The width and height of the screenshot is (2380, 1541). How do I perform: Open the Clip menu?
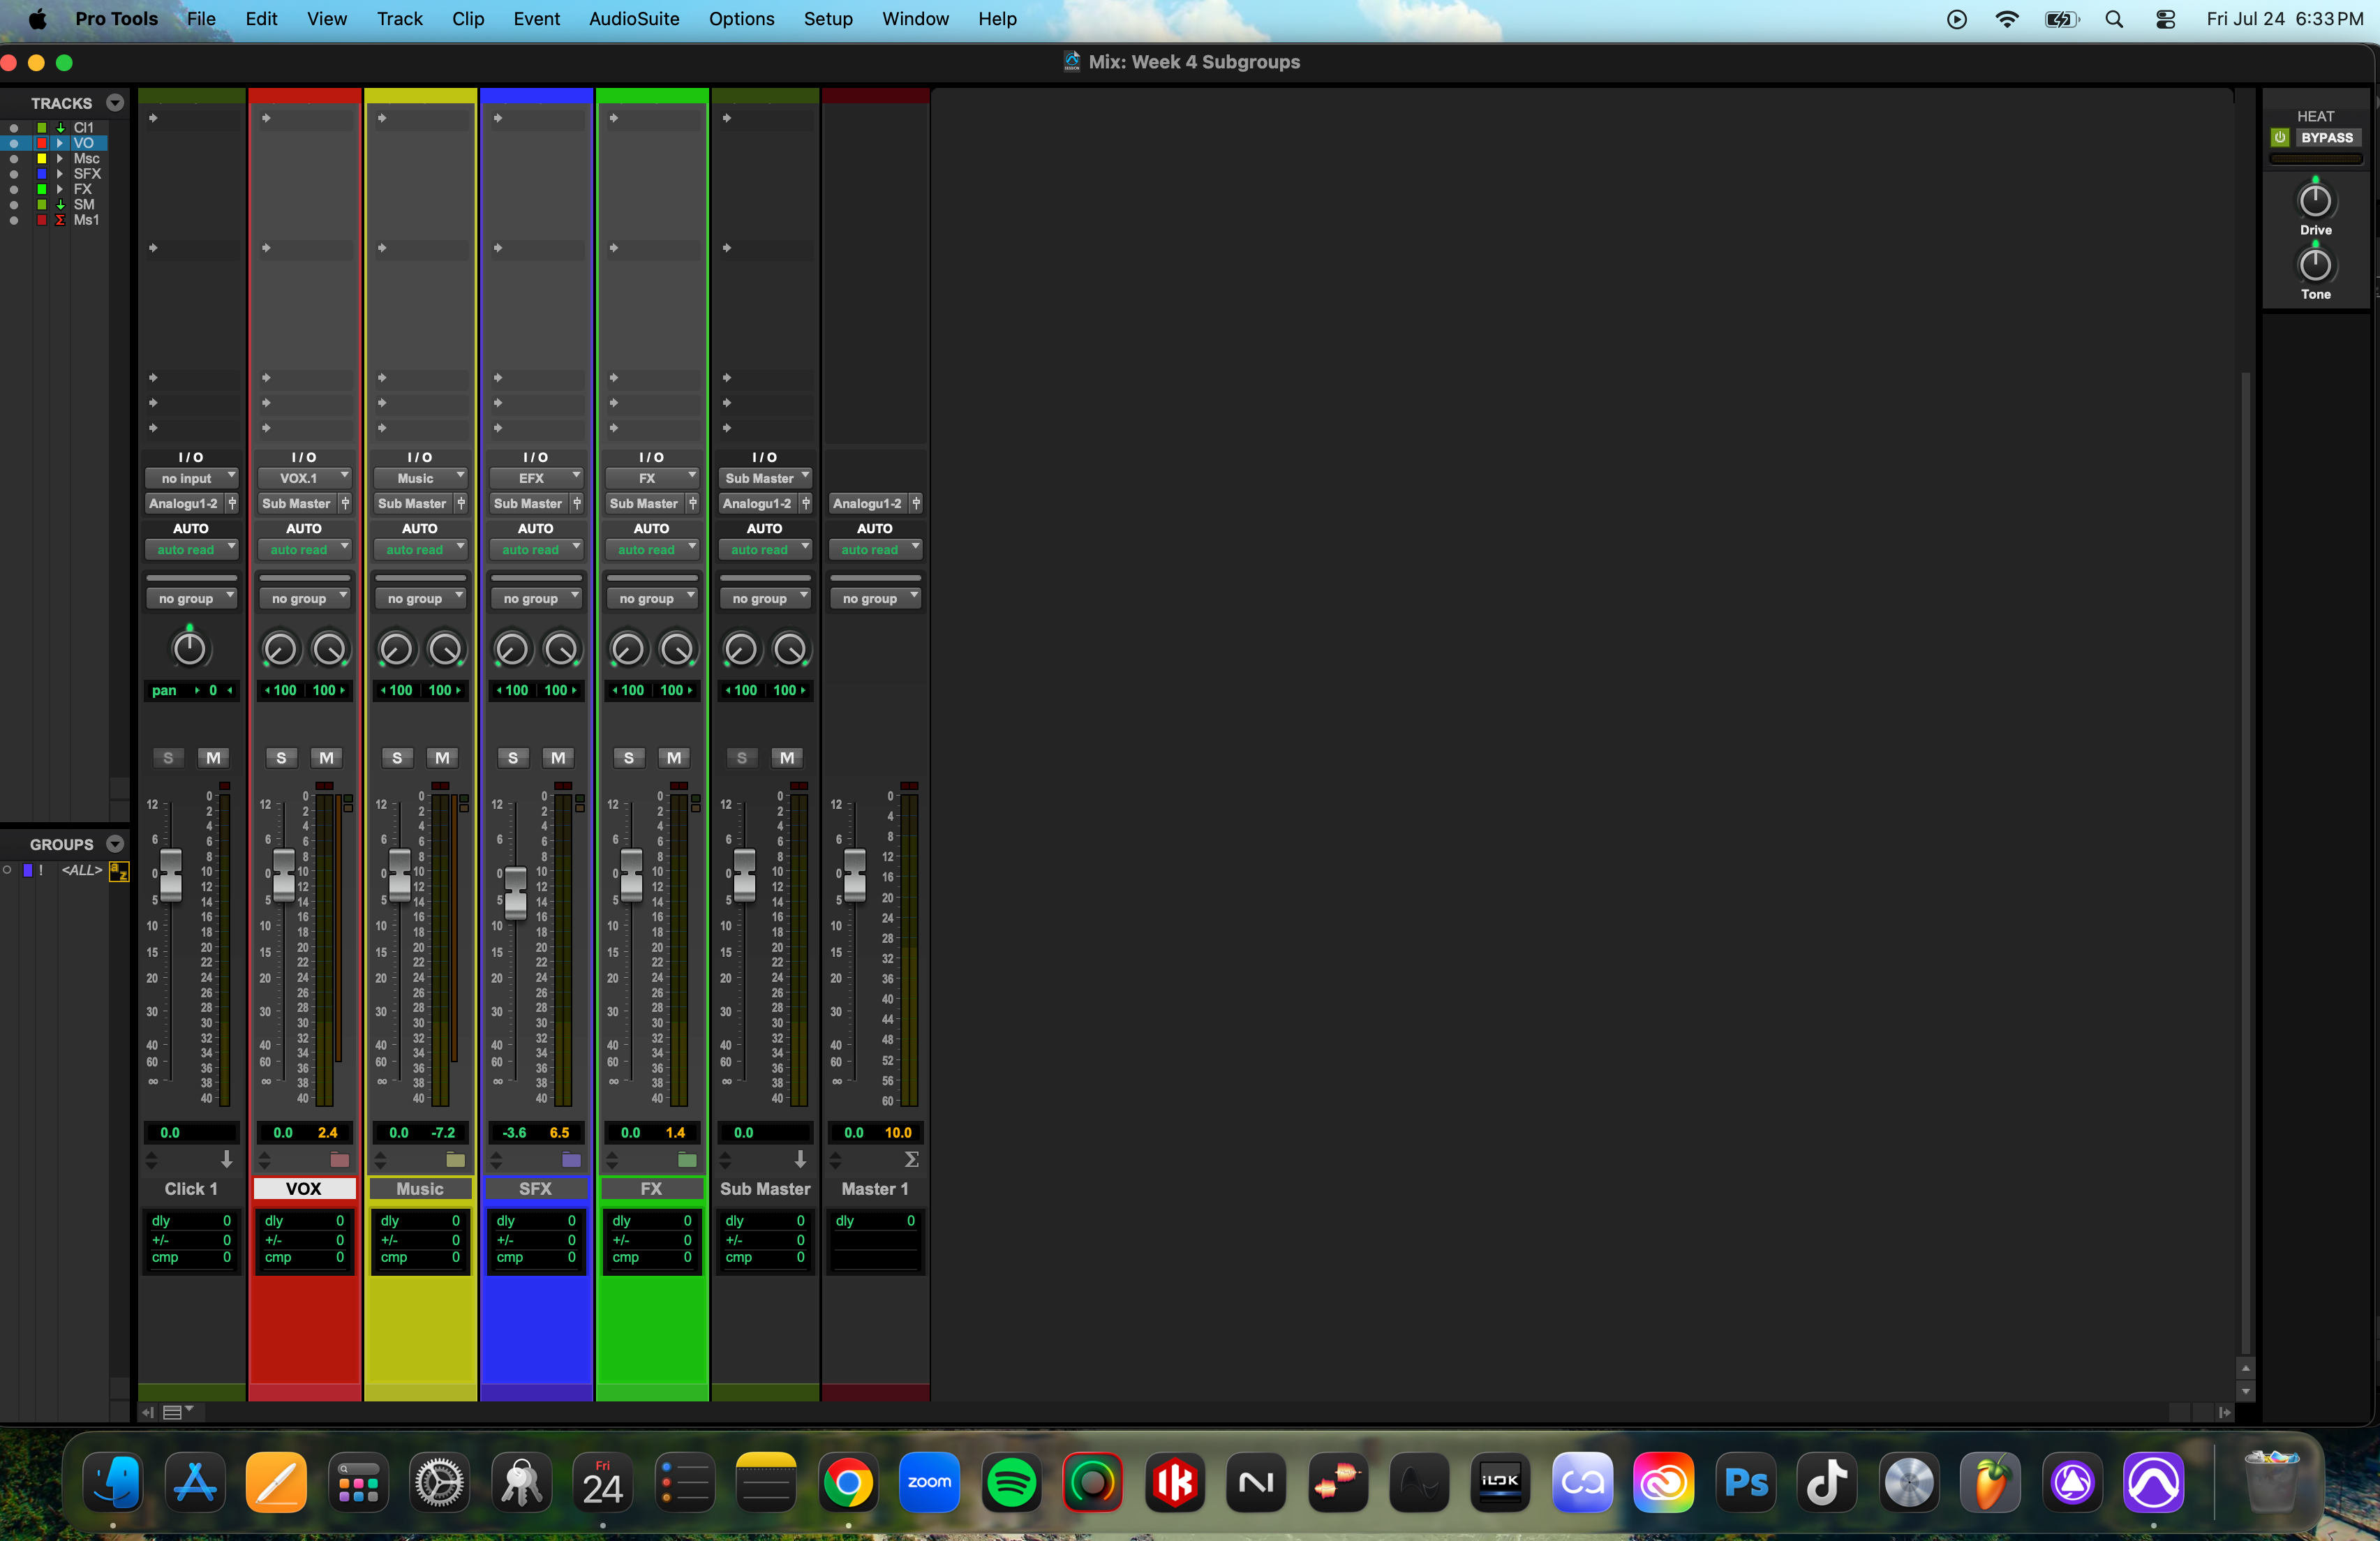point(468,19)
